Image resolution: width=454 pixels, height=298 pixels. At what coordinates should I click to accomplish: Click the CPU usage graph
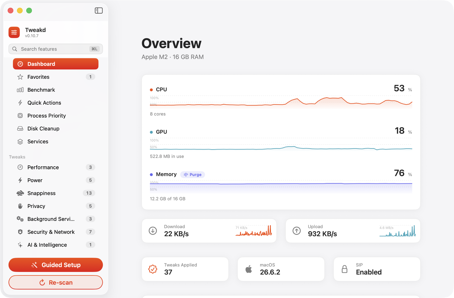281,102
